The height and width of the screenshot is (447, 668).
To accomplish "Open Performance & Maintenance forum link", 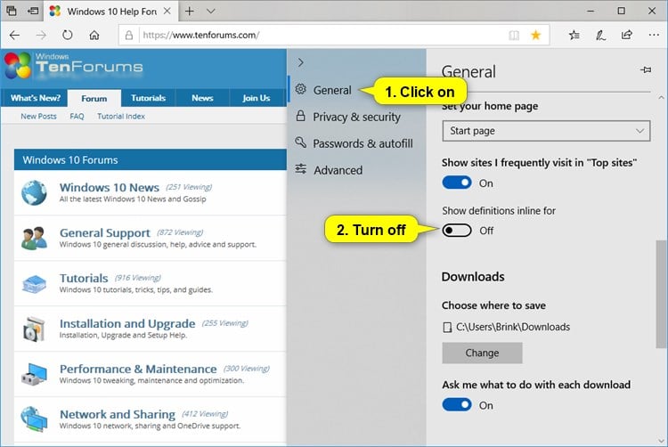I will pyautogui.click(x=138, y=369).
